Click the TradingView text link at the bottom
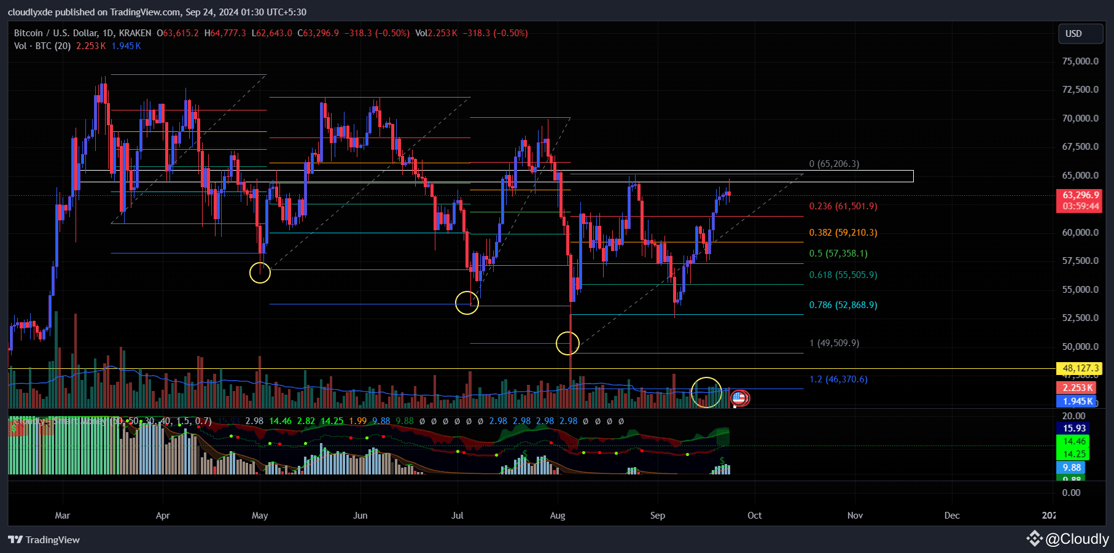Image resolution: width=1114 pixels, height=553 pixels. [52, 539]
